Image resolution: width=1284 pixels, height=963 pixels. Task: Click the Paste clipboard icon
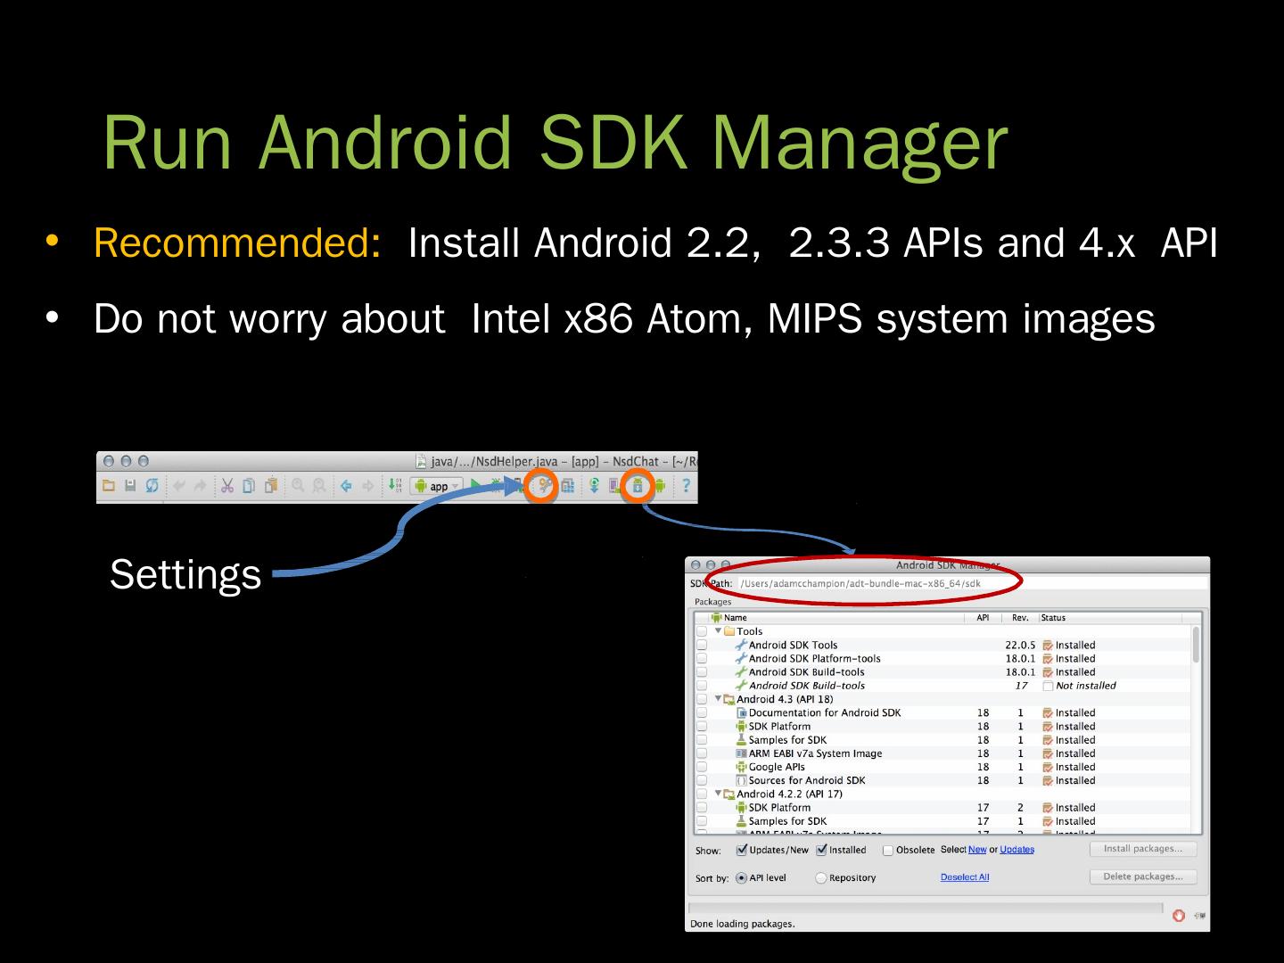point(270,486)
